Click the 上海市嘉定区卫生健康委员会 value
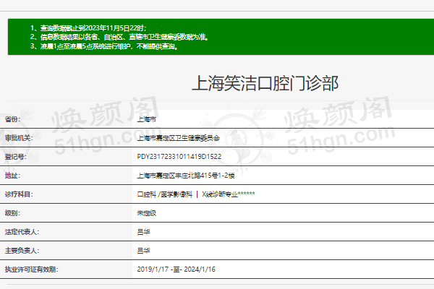This screenshot has height=289, width=434. (x=178, y=138)
